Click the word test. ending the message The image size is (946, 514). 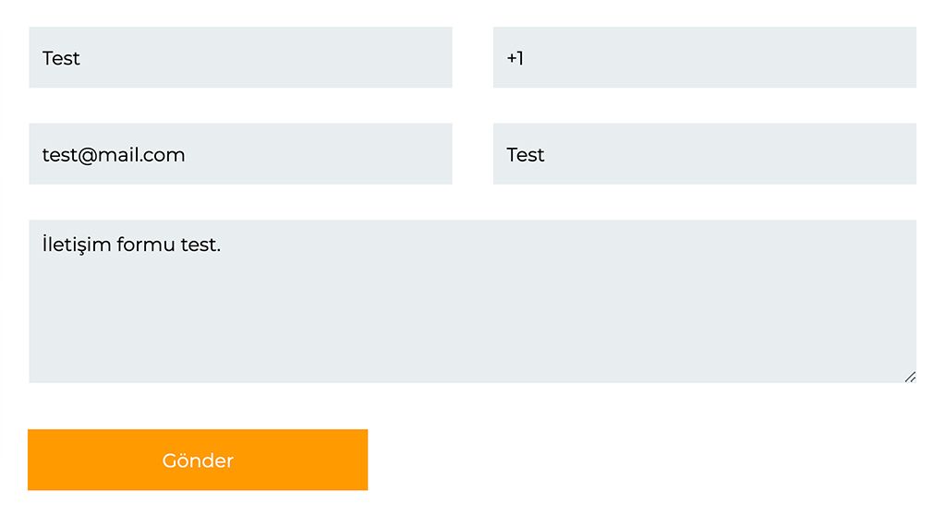[x=202, y=245]
